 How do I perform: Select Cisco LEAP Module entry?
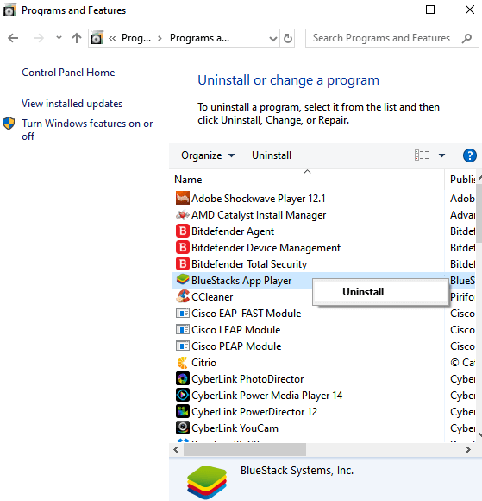tap(235, 330)
